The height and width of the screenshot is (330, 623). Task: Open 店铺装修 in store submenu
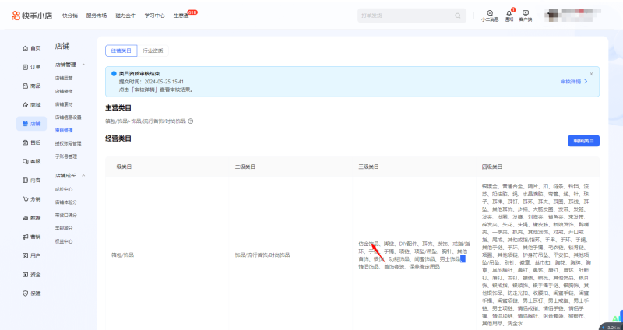[65, 90]
